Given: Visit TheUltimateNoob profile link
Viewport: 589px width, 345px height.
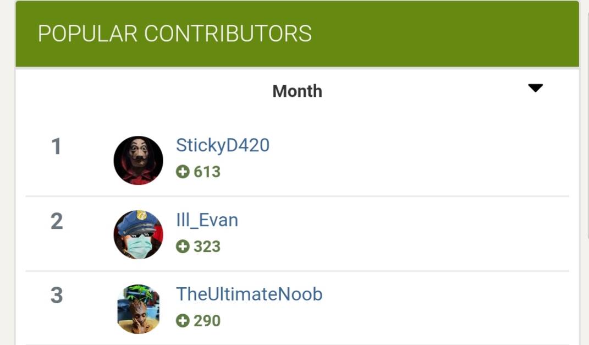Looking at the screenshot, I should (249, 294).
